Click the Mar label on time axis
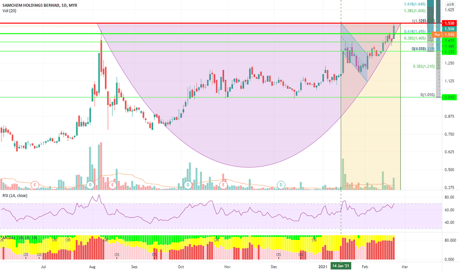Screen dimensions: 459x271 [405, 267]
